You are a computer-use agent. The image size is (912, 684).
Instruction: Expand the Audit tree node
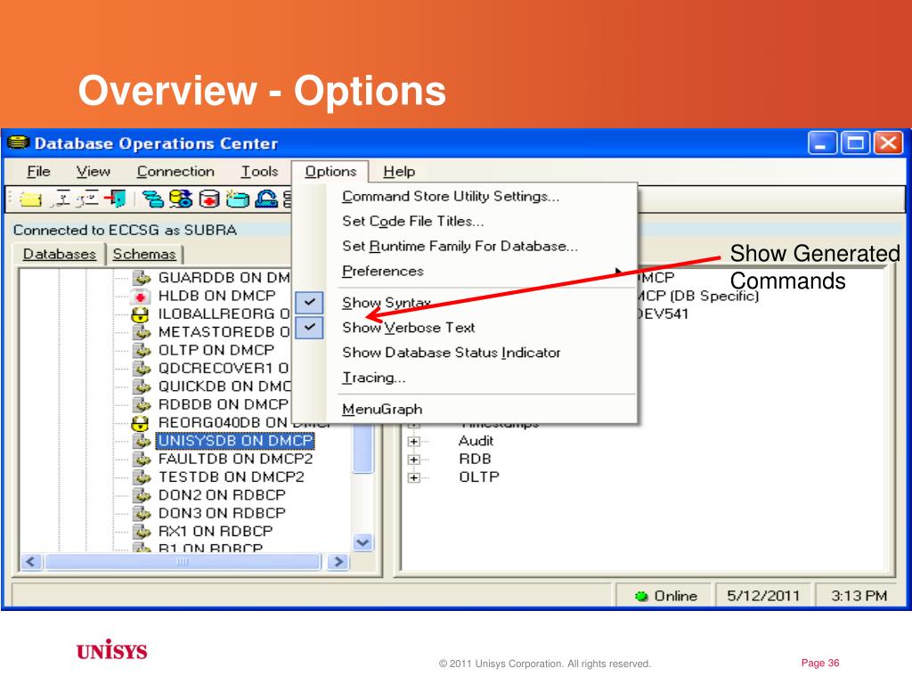point(413,442)
